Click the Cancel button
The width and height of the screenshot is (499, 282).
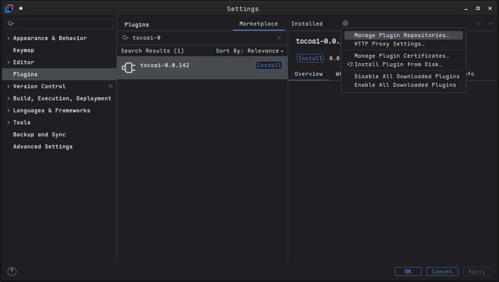[x=442, y=271]
